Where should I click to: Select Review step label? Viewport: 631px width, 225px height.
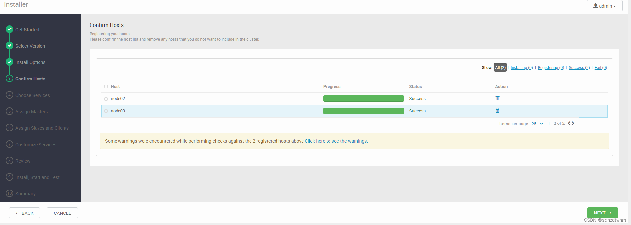coord(23,161)
